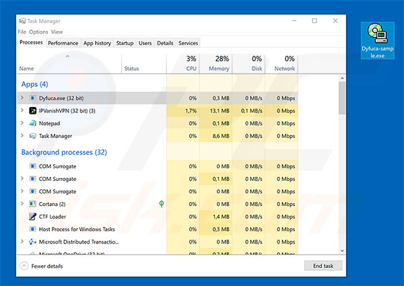Click Task Manager title bar icon
This screenshot has width=404, height=286.
click(x=22, y=21)
